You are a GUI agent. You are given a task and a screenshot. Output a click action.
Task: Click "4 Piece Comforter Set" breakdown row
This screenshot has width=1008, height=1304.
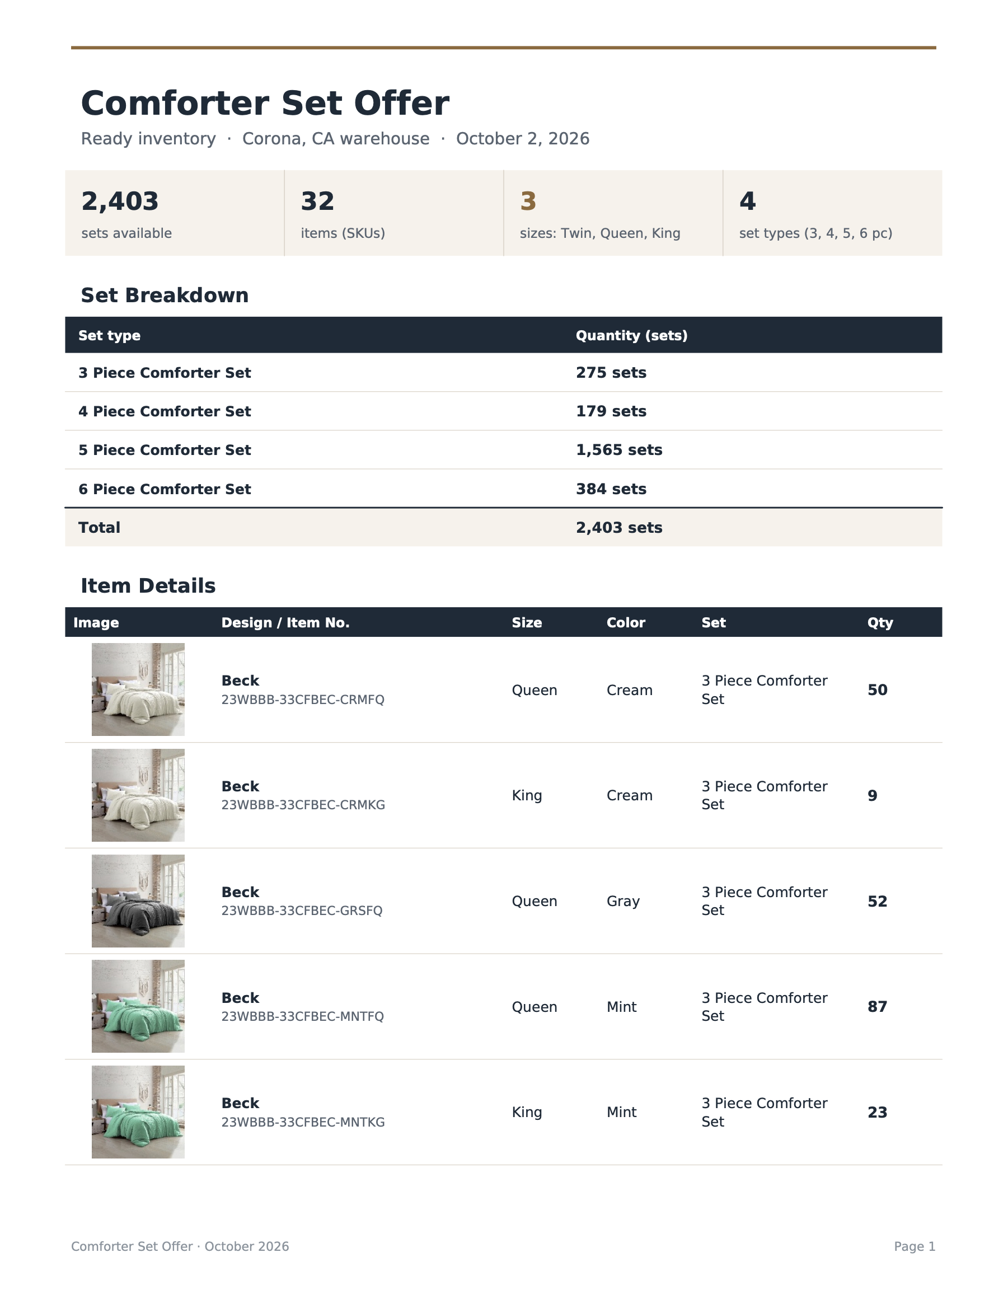pyautogui.click(x=503, y=411)
